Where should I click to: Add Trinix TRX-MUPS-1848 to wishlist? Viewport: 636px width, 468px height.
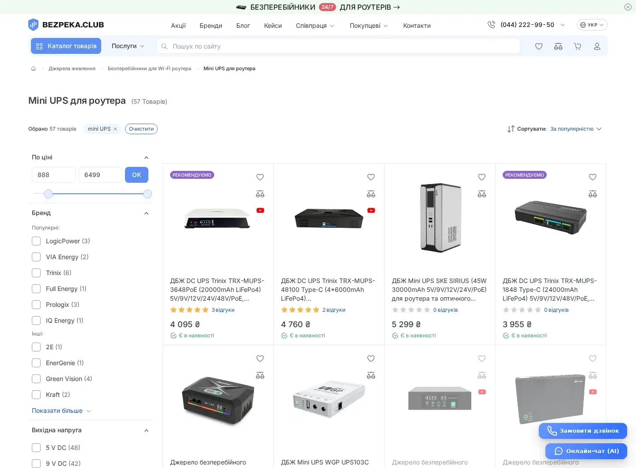point(593,177)
